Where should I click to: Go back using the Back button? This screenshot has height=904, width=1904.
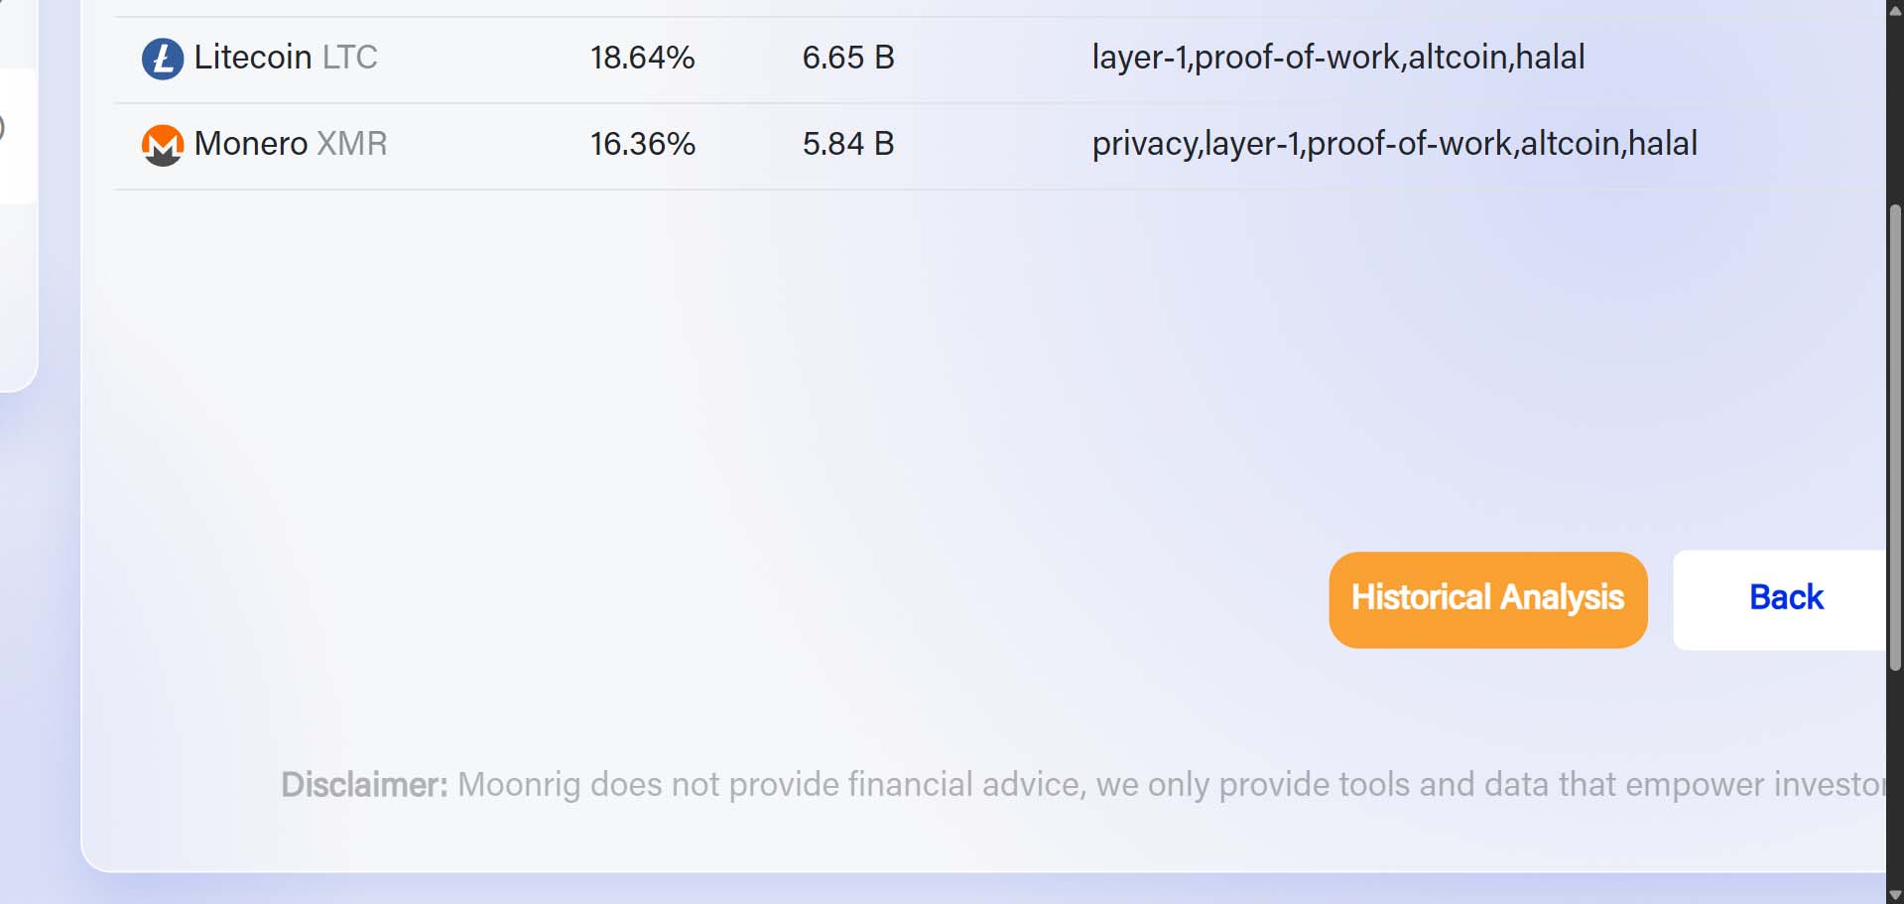(x=1786, y=599)
